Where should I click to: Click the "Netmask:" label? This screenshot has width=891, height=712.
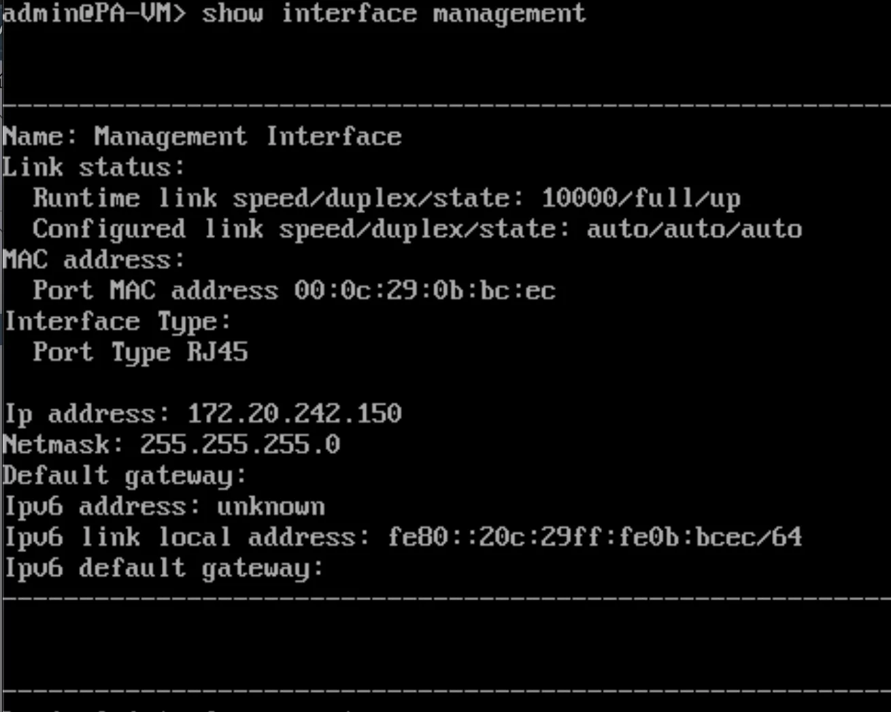coord(63,444)
